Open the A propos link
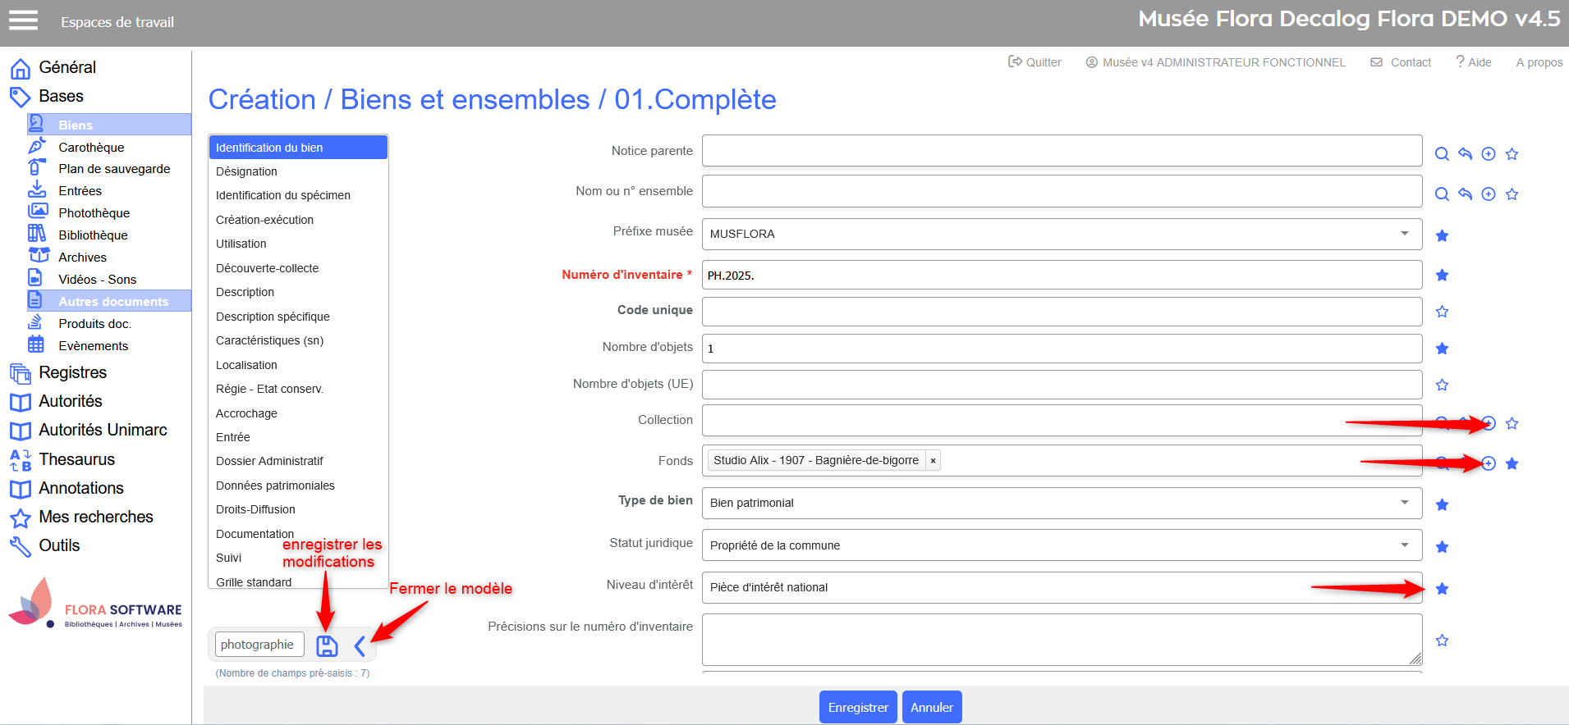The height and width of the screenshot is (725, 1569). [1539, 62]
